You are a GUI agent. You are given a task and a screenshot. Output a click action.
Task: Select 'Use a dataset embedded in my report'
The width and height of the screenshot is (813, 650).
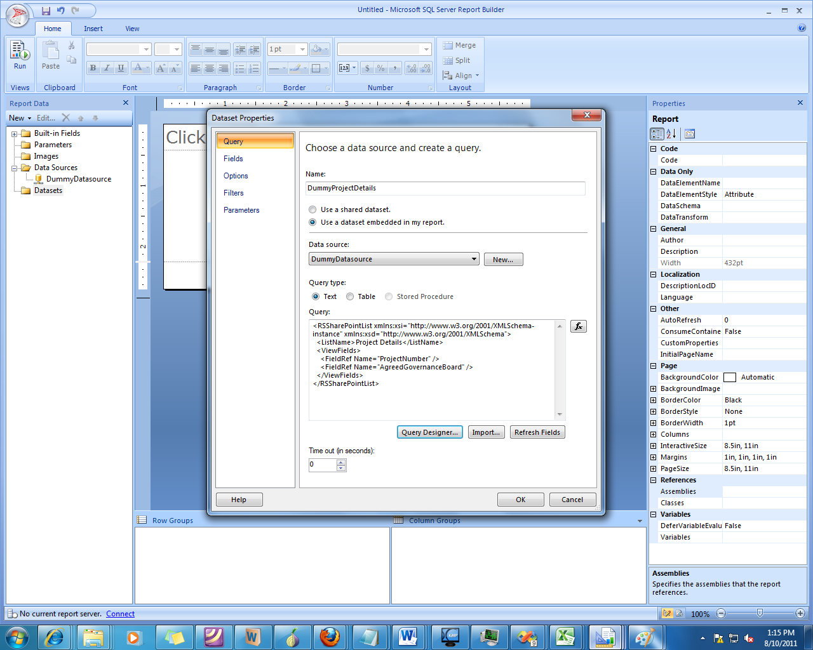312,222
